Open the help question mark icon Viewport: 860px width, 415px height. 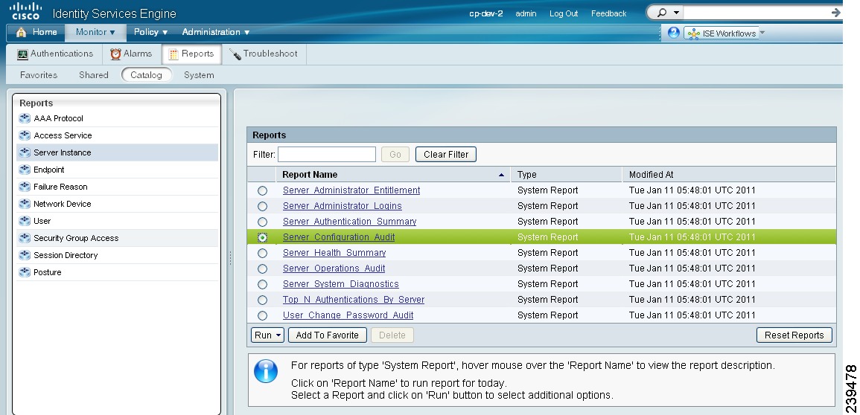click(674, 33)
